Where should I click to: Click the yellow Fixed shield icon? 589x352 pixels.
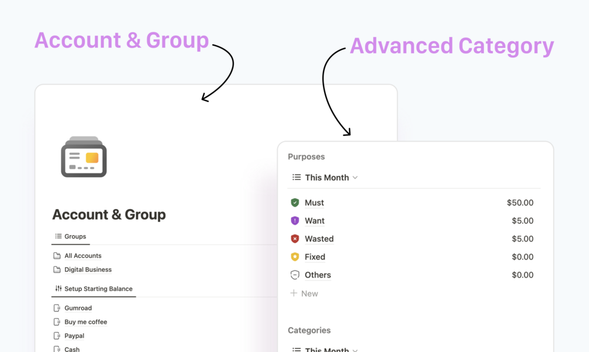coord(295,257)
